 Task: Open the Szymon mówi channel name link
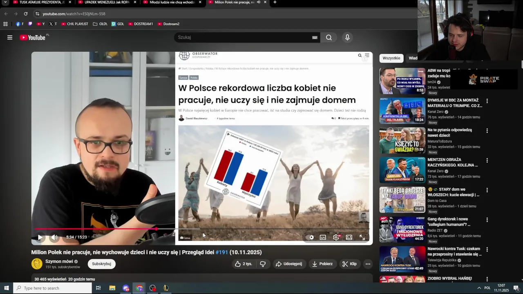click(59, 261)
